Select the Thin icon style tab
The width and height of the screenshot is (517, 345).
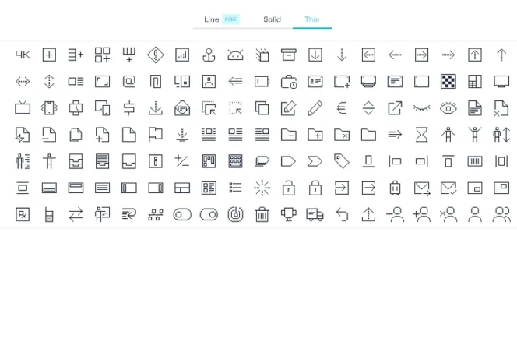pyautogui.click(x=312, y=19)
